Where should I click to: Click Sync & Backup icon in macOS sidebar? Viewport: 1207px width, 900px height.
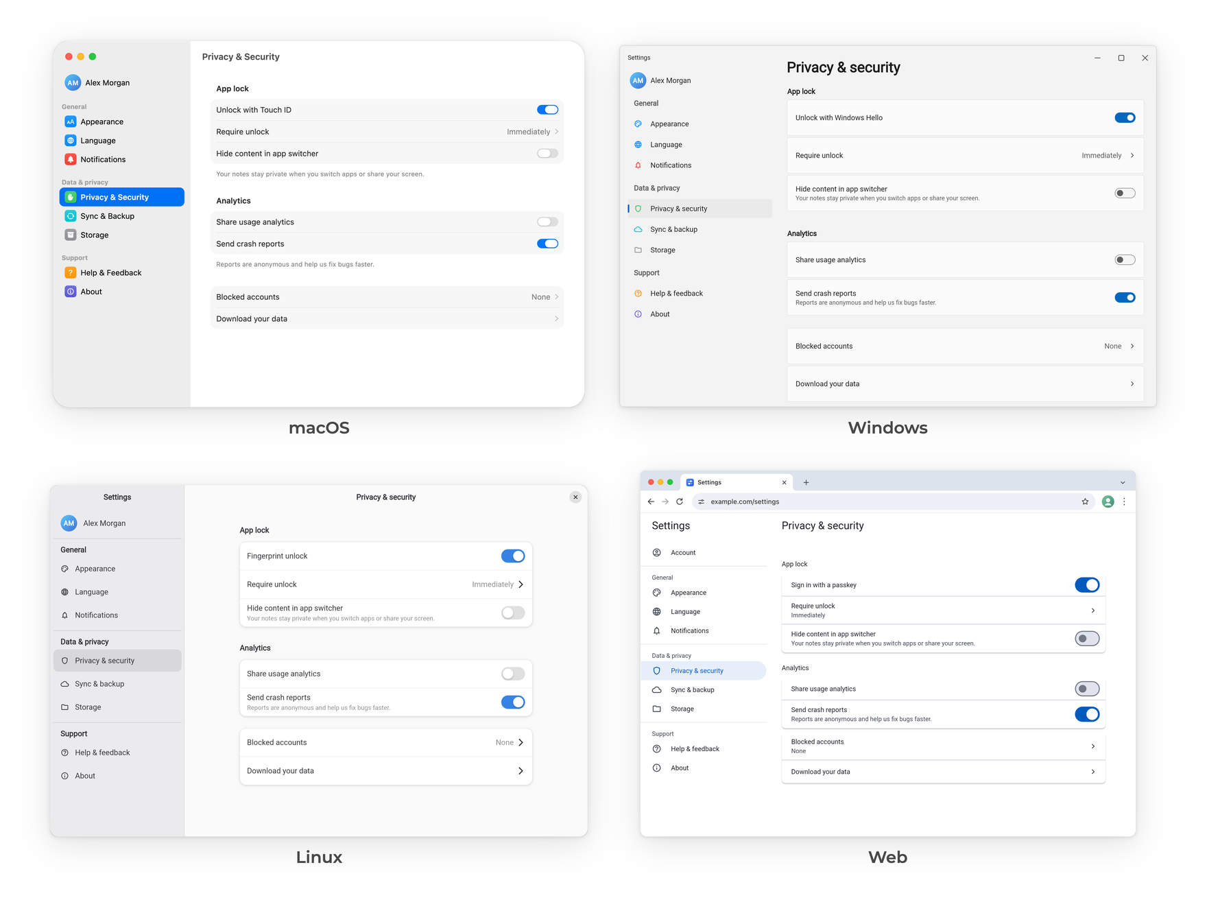(x=71, y=216)
